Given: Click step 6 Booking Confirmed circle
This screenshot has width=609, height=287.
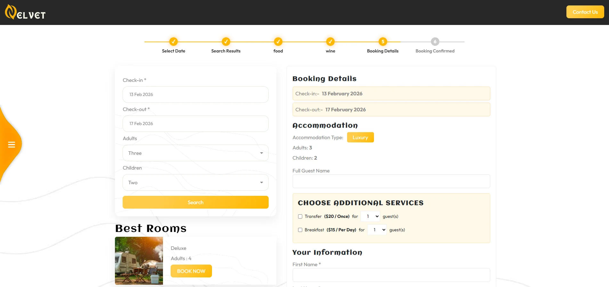Looking at the screenshot, I should tap(435, 42).
